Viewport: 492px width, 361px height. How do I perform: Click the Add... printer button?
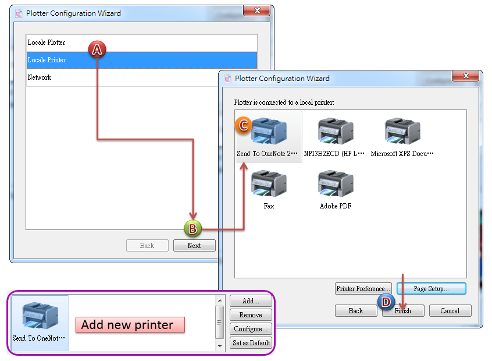251,301
